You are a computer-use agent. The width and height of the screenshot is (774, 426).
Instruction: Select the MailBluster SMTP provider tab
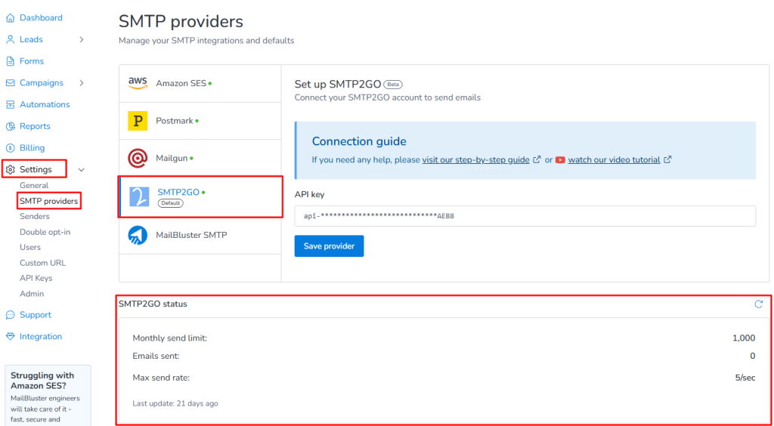(x=200, y=235)
